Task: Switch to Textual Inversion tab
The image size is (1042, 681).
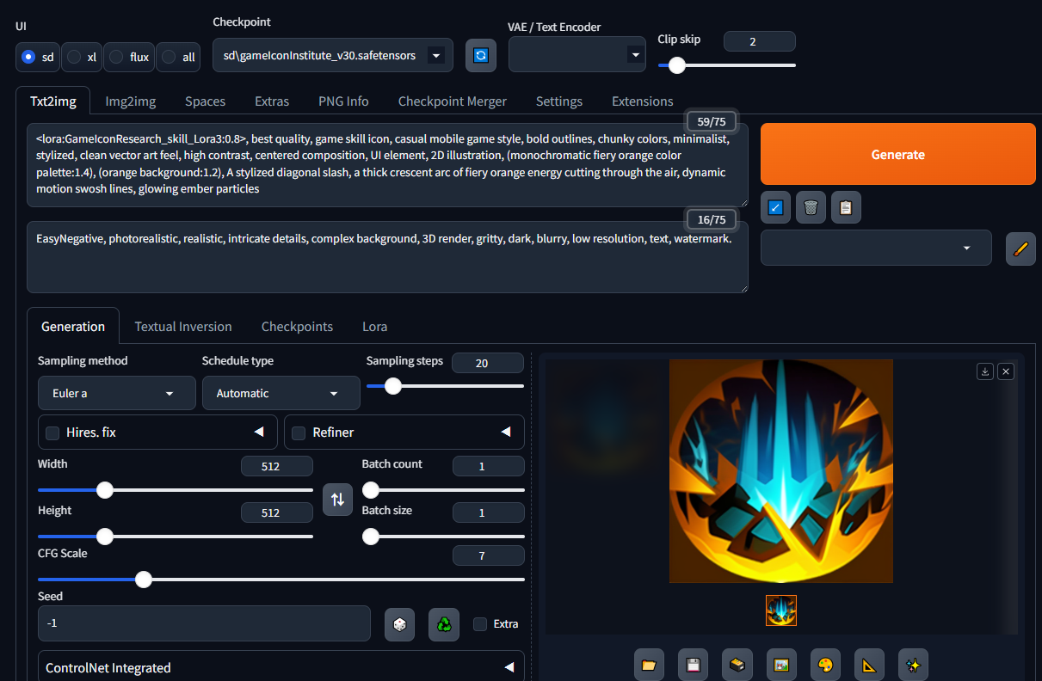Action: pos(183,326)
